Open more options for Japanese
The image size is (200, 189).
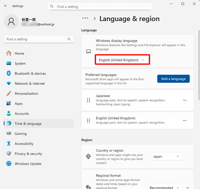coord(185,100)
